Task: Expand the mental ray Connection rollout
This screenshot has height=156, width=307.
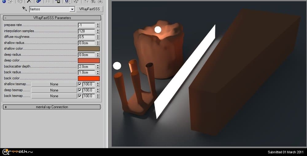Action: coord(52,107)
